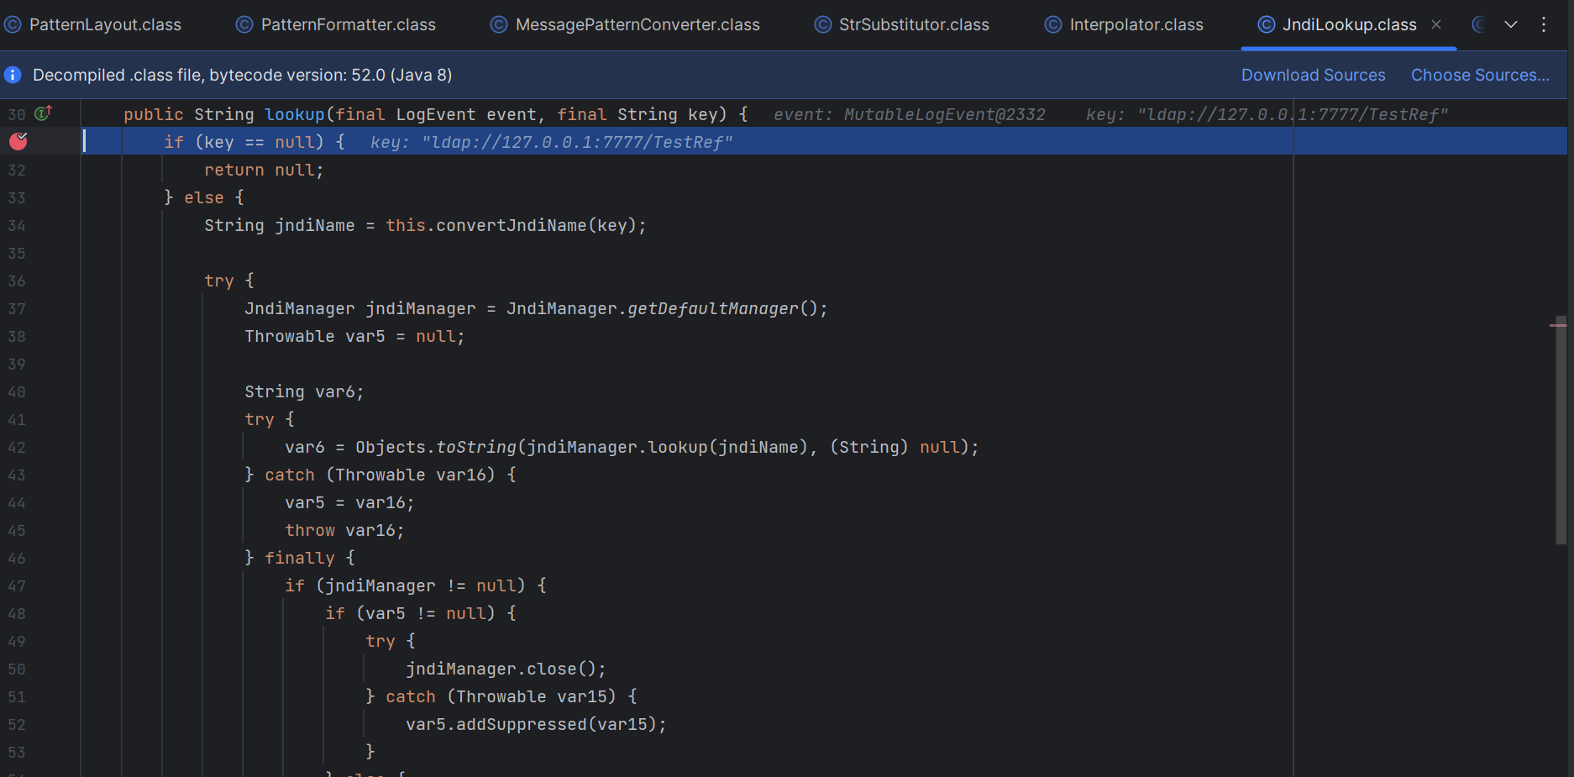Click 'if (jndiManager != null)' on line 47

[x=405, y=585]
